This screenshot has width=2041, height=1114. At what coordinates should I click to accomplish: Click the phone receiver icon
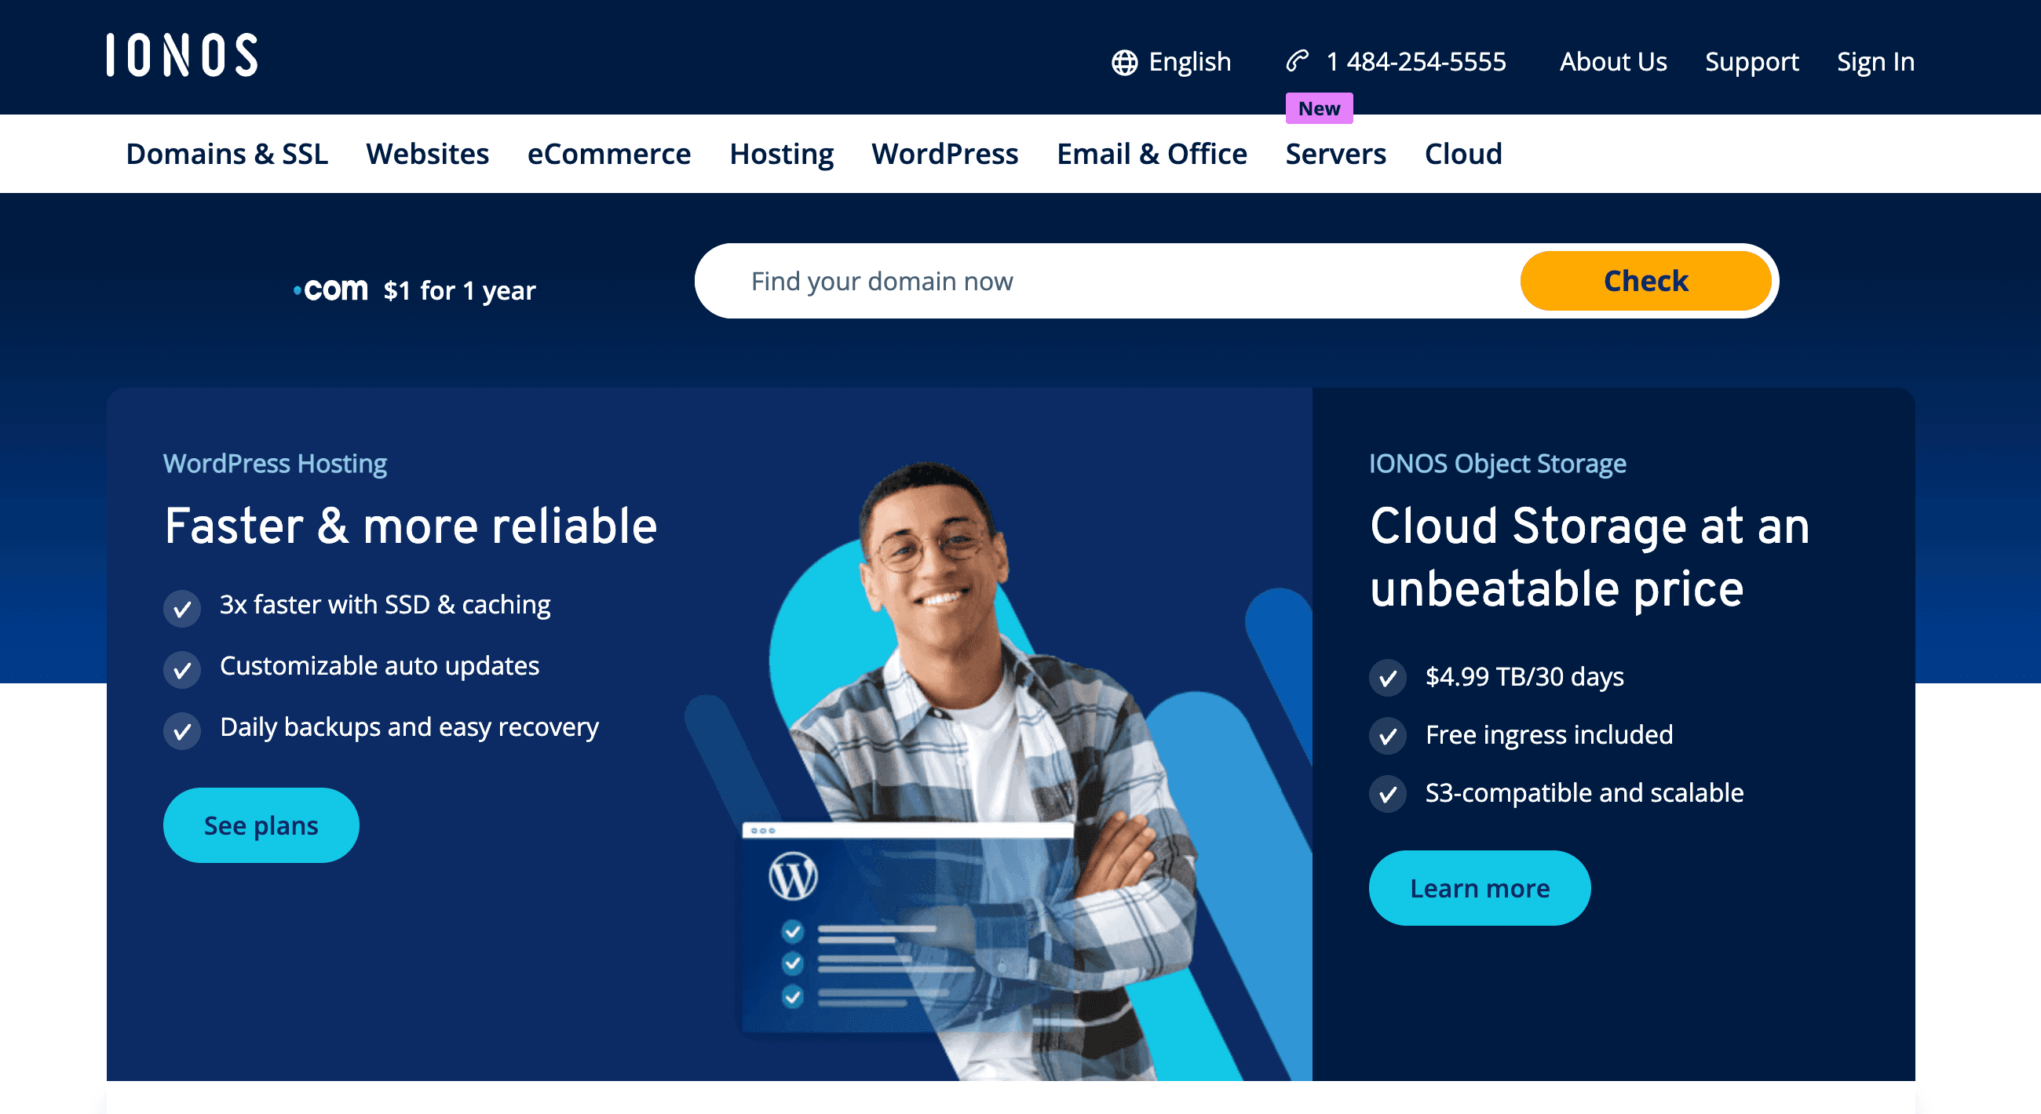tap(1297, 61)
